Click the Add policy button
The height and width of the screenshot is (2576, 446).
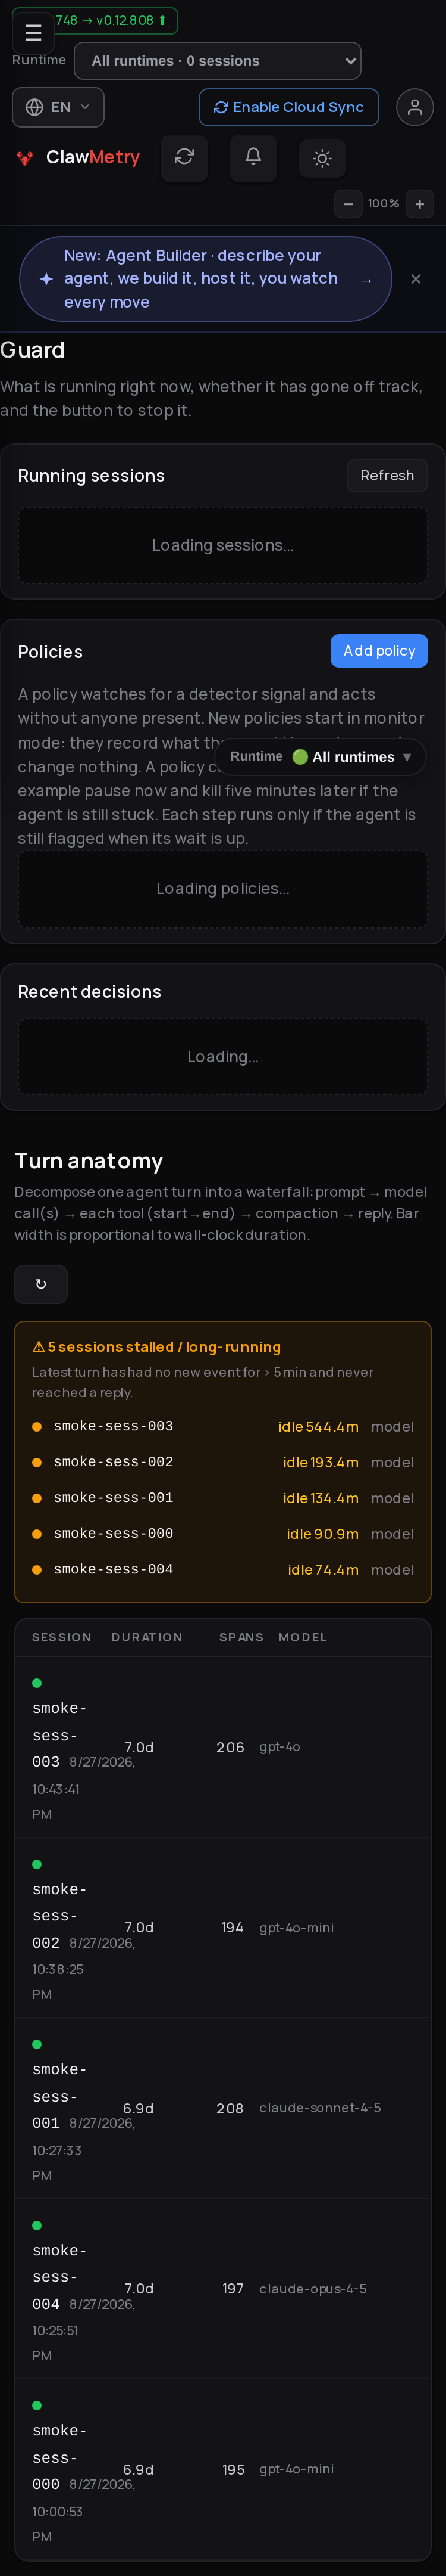(x=379, y=651)
